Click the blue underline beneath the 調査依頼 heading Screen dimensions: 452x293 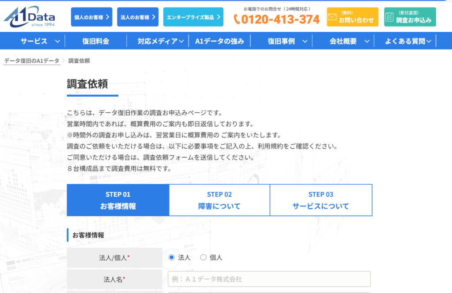coord(92,95)
